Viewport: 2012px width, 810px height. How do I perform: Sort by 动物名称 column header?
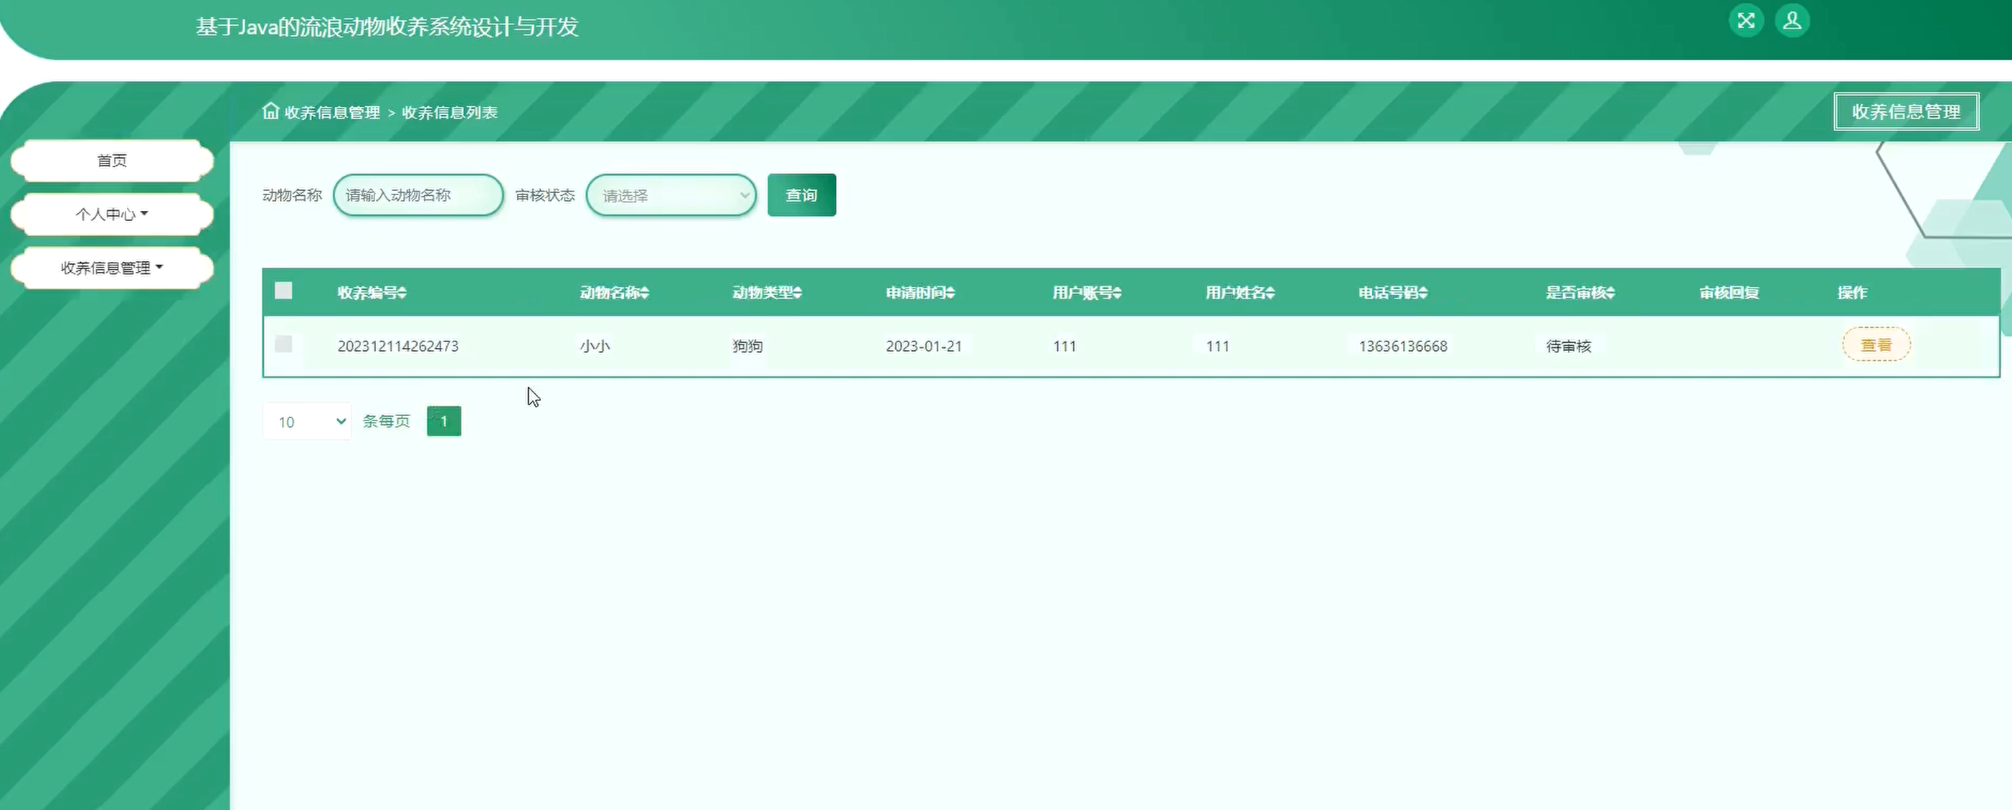pos(614,293)
